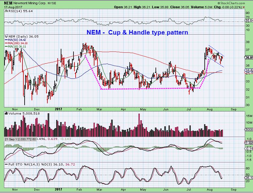Click the Volume histogram icon

point(6,113)
